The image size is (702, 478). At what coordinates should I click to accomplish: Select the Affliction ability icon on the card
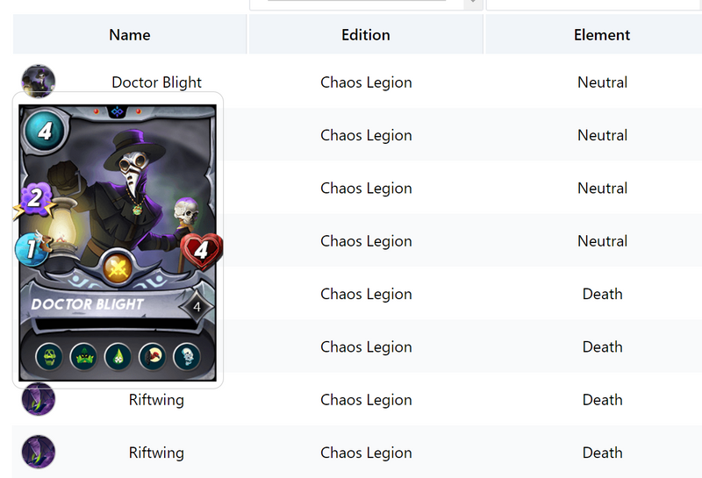click(49, 356)
